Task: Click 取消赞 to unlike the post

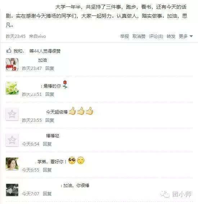Action: click(139, 36)
